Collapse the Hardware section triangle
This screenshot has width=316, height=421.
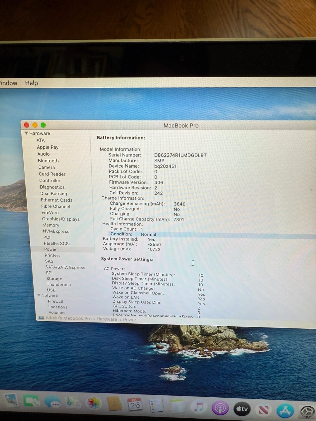[26, 133]
